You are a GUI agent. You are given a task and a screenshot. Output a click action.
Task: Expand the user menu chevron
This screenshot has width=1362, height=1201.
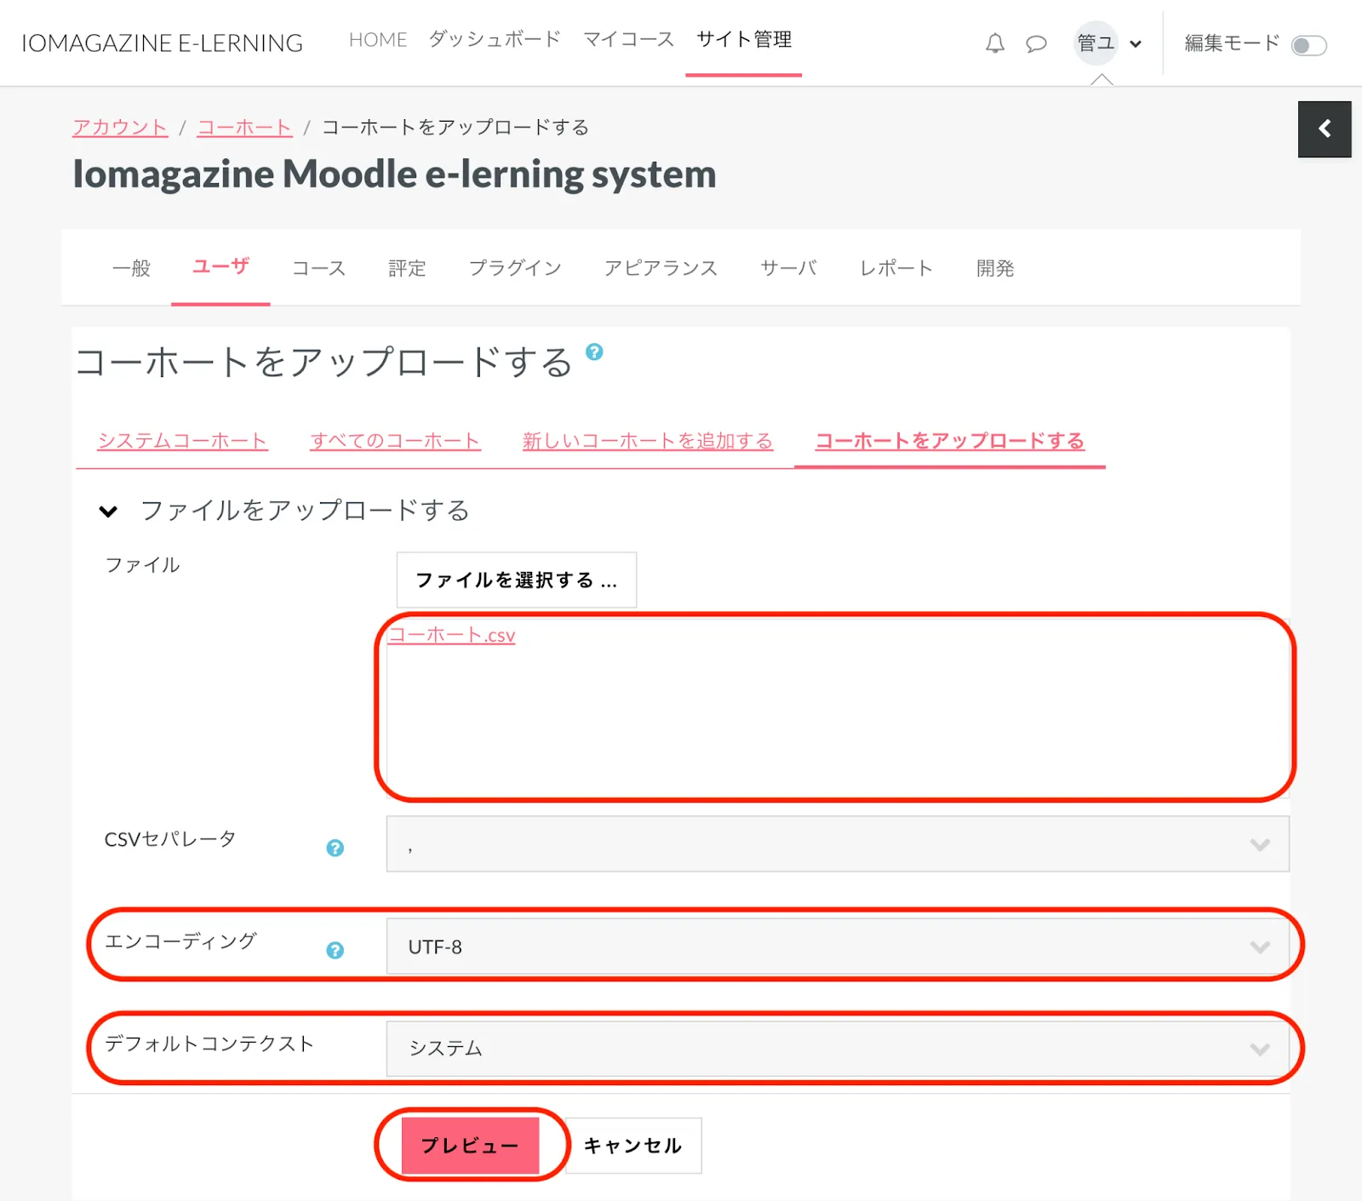1136,44
